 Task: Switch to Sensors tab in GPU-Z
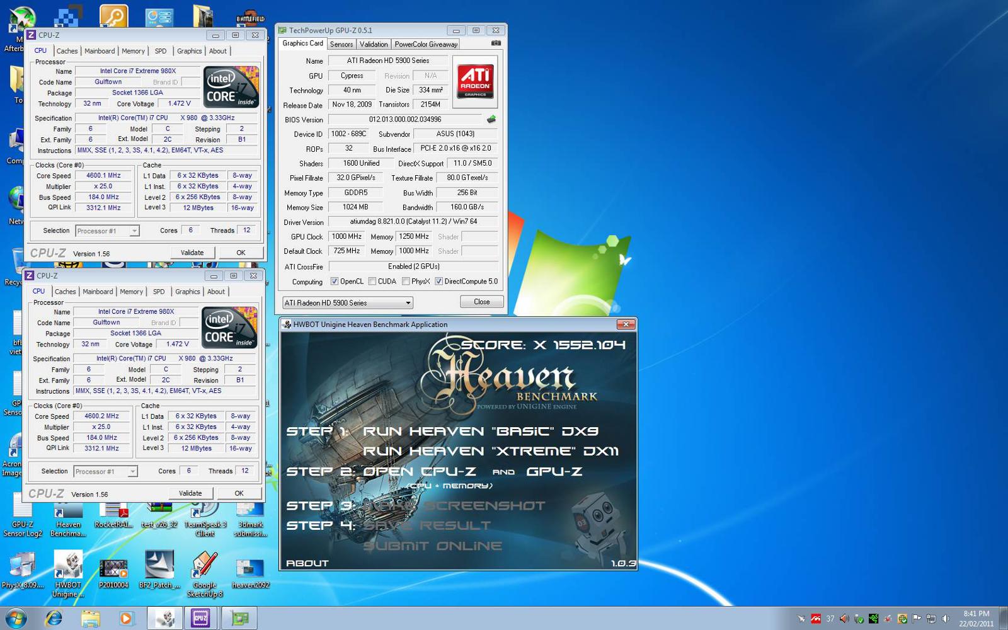coord(341,44)
